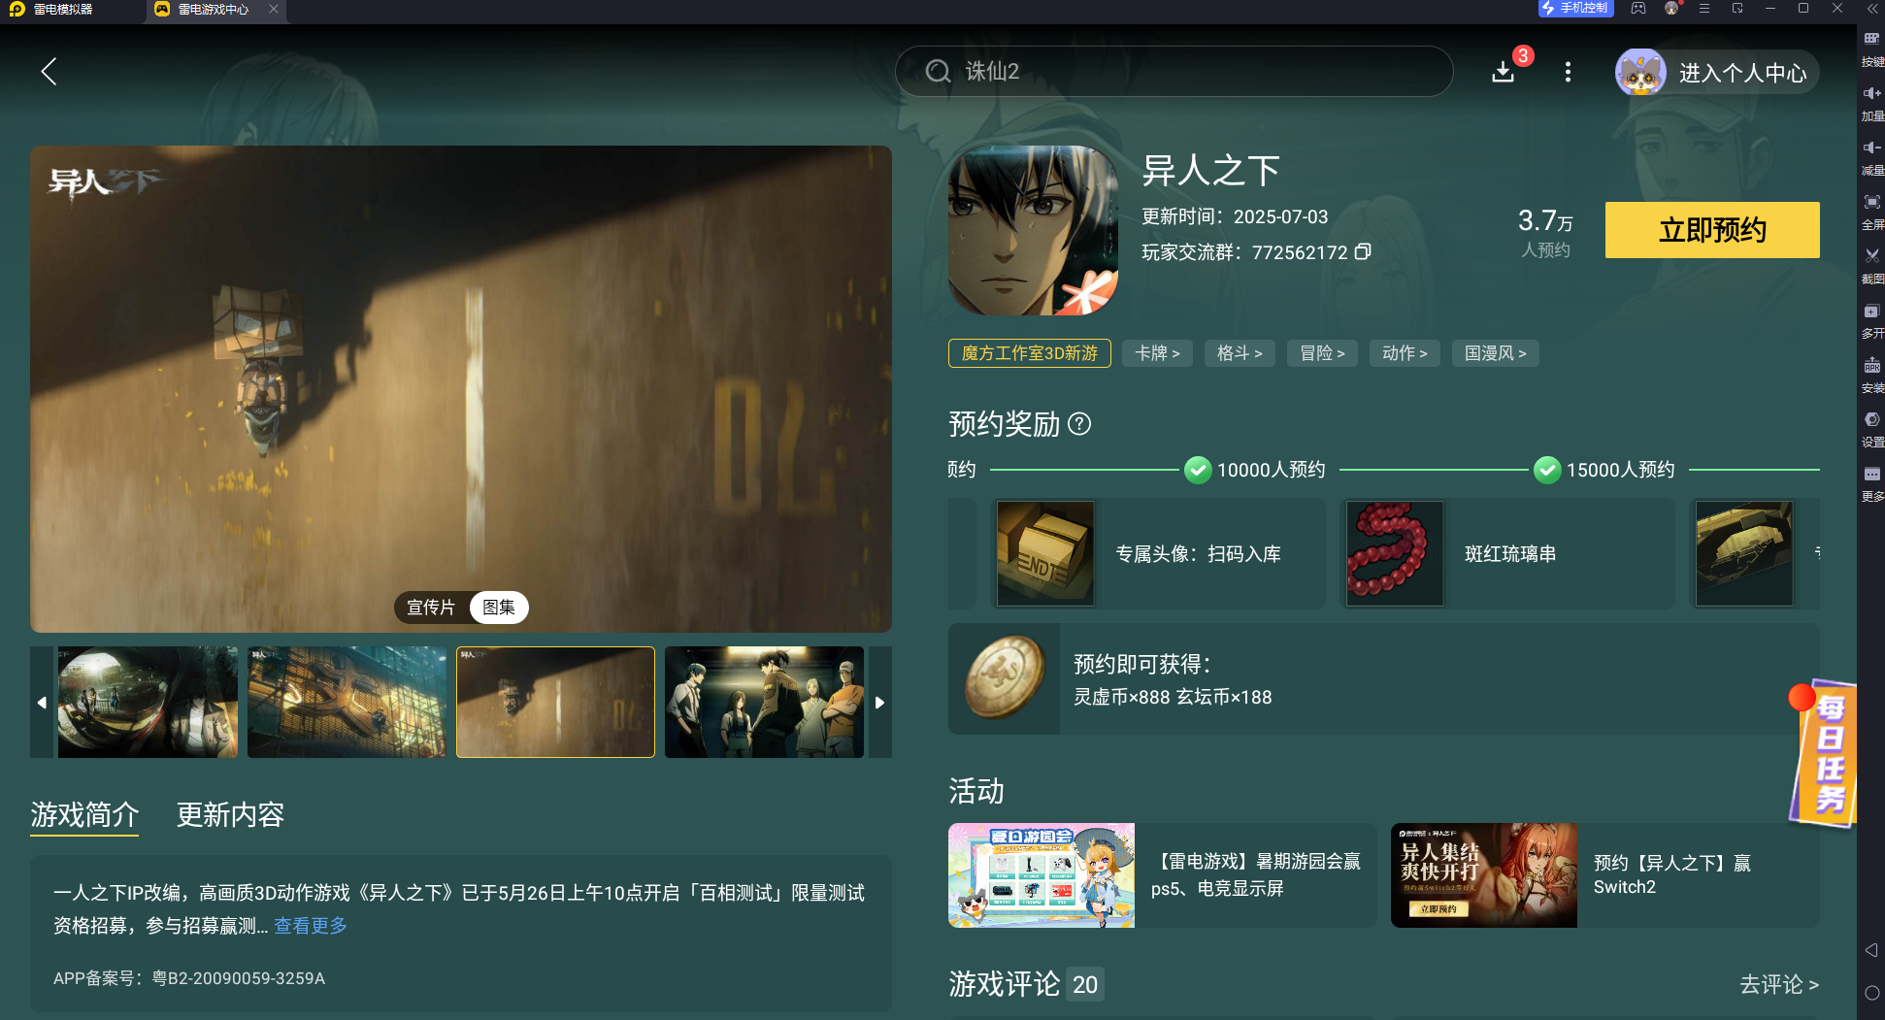Open the three-dot more options menu
1885x1020 pixels.
[x=1568, y=72]
